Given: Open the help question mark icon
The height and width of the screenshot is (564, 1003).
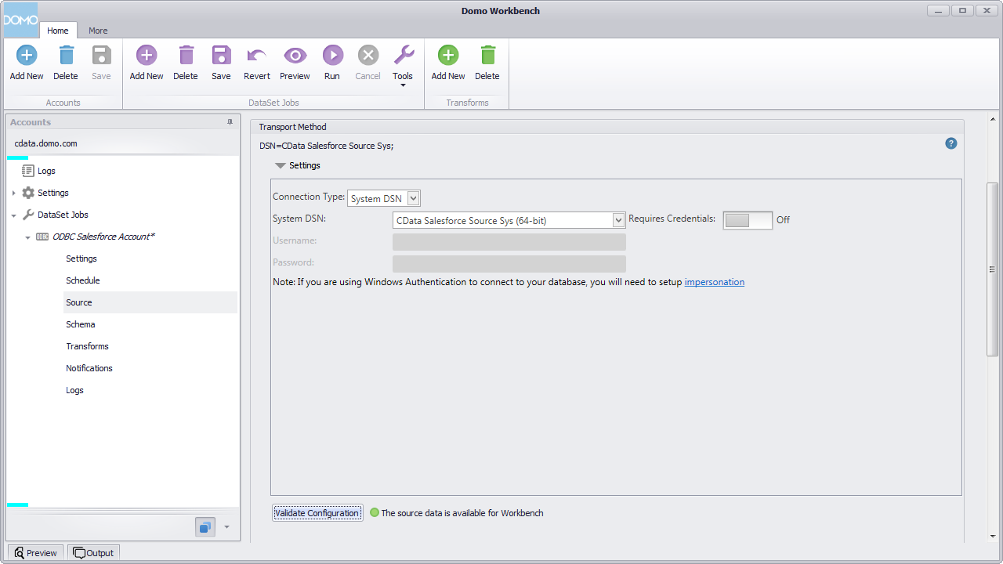Looking at the screenshot, I should pos(950,143).
